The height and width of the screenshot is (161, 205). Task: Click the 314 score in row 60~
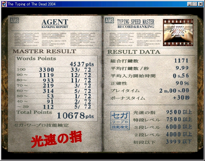[48, 91]
